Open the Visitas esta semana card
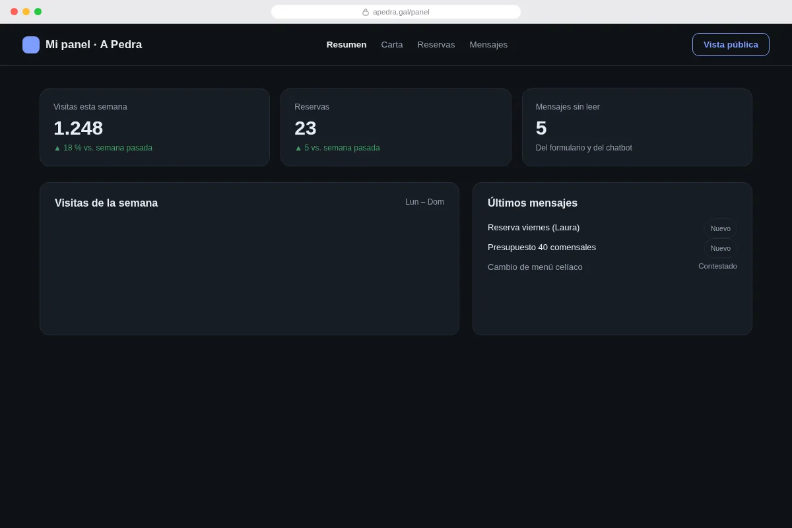The width and height of the screenshot is (792, 528). pos(155,127)
